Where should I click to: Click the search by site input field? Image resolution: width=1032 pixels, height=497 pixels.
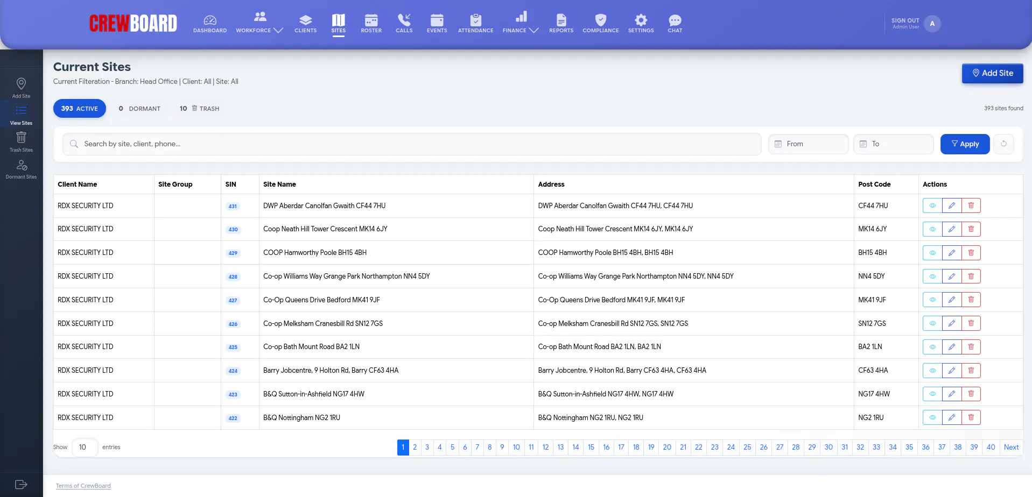412,144
